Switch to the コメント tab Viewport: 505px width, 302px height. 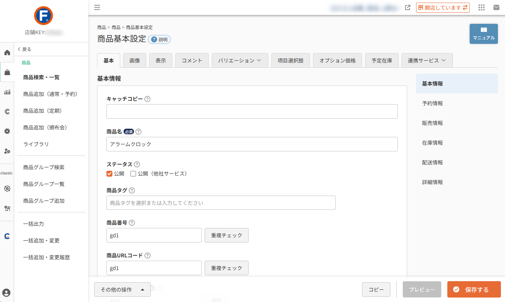(192, 61)
